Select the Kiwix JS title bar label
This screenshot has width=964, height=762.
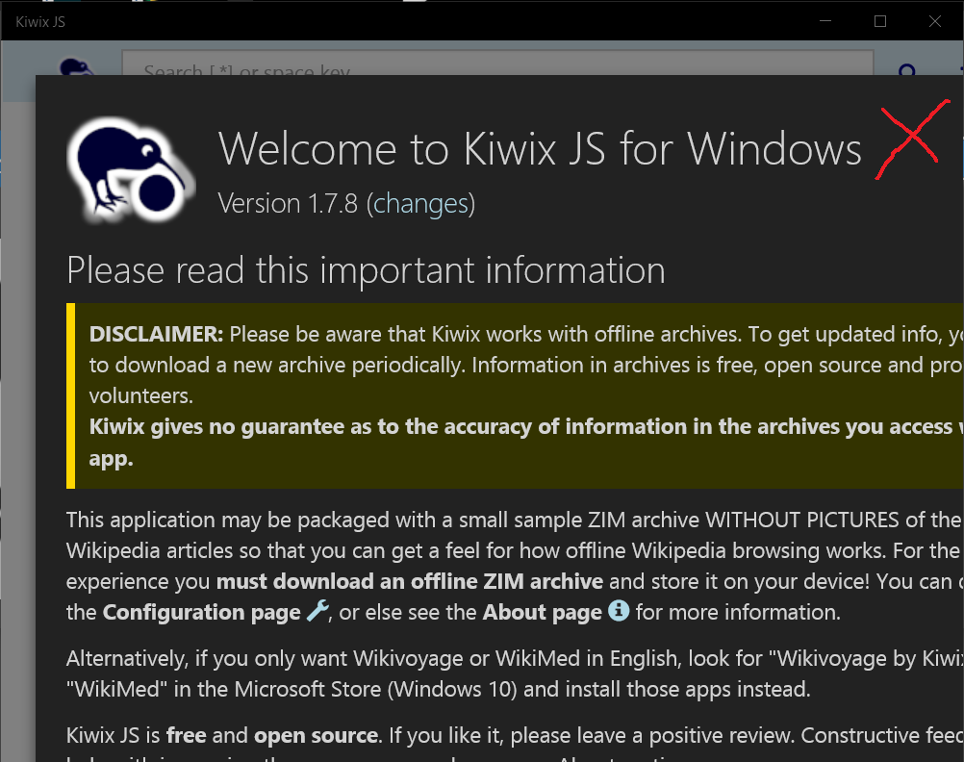coord(39,21)
